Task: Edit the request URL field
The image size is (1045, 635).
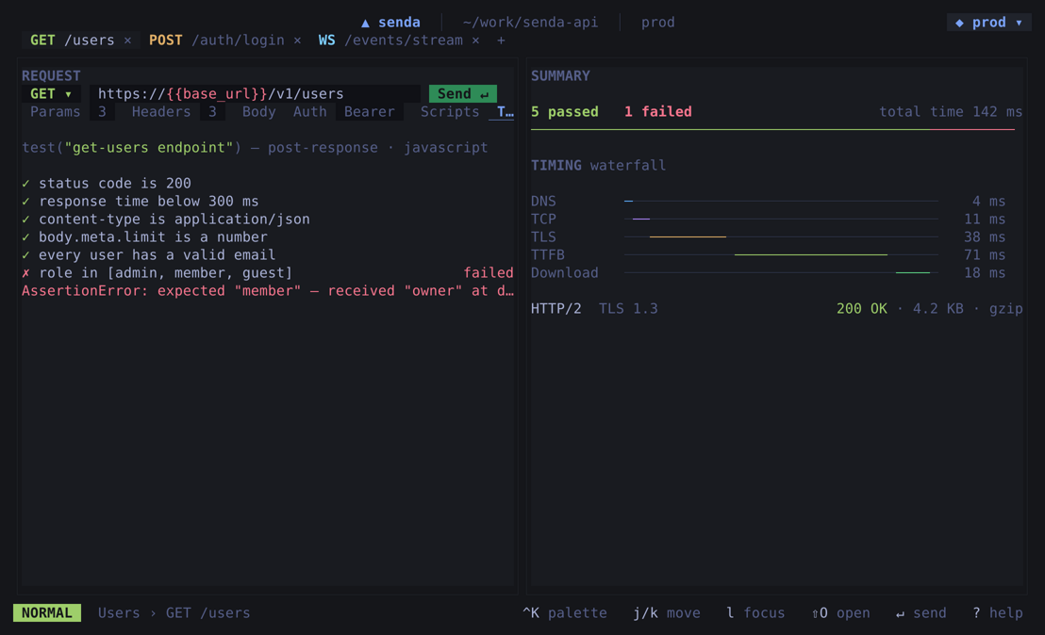Action: [x=255, y=94]
